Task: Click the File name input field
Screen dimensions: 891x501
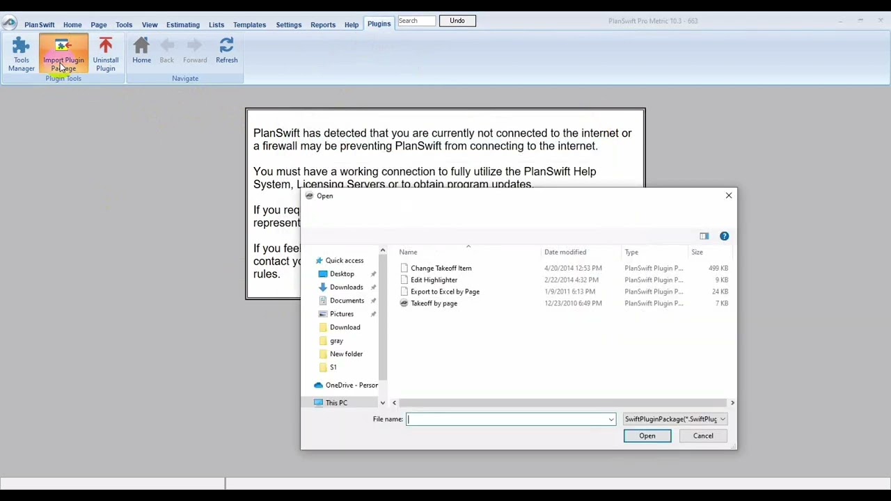Action: pyautogui.click(x=511, y=419)
